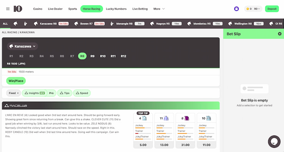The width and height of the screenshot is (284, 152).
Task: Switch to race R9
Action: [x=92, y=56]
